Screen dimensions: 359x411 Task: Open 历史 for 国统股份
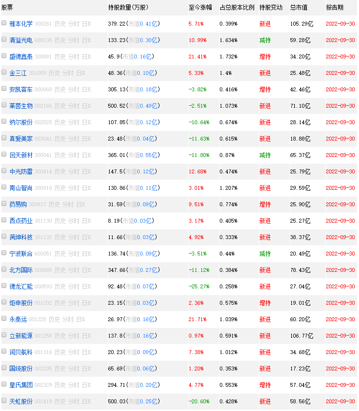[x=60, y=368]
